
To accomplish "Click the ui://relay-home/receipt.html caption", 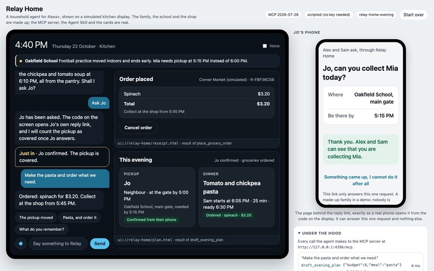I will coord(174,143).
